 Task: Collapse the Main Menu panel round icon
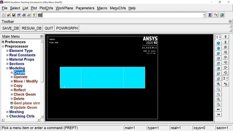42,36
